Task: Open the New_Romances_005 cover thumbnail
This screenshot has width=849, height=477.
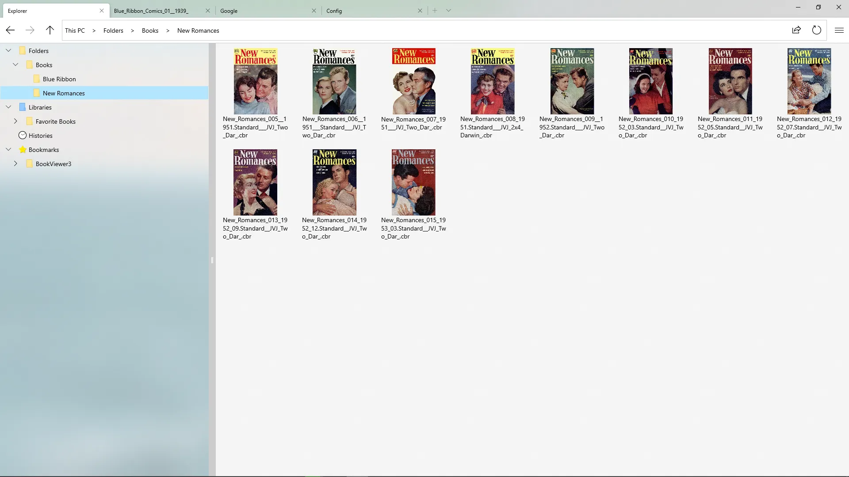Action: pos(255,81)
